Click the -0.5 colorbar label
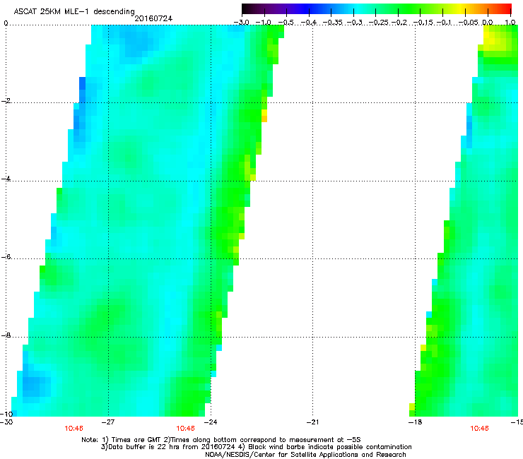This screenshot has width=523, height=459. tap(286, 23)
